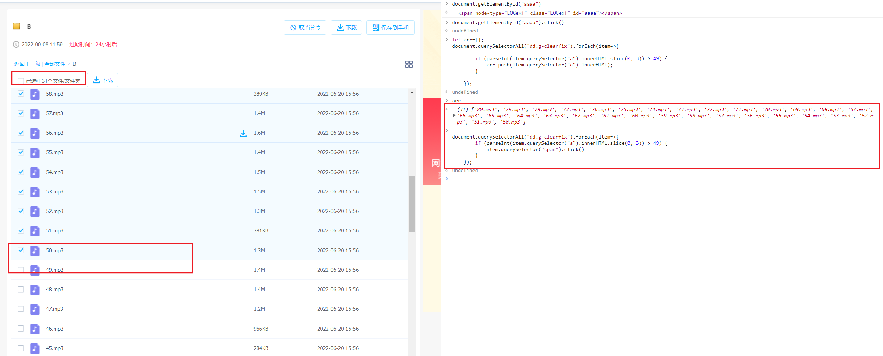883x356 pixels.
Task: Click the console line getElementById("aaaa").click()
Action: coord(508,22)
